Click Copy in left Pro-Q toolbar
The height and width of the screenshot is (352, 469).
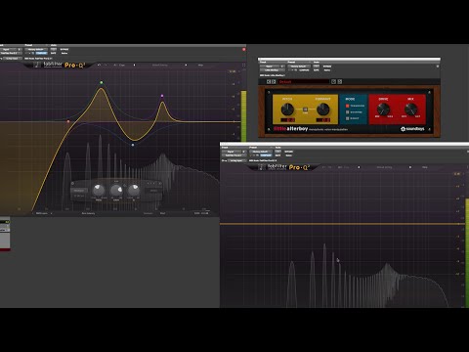[122, 65]
